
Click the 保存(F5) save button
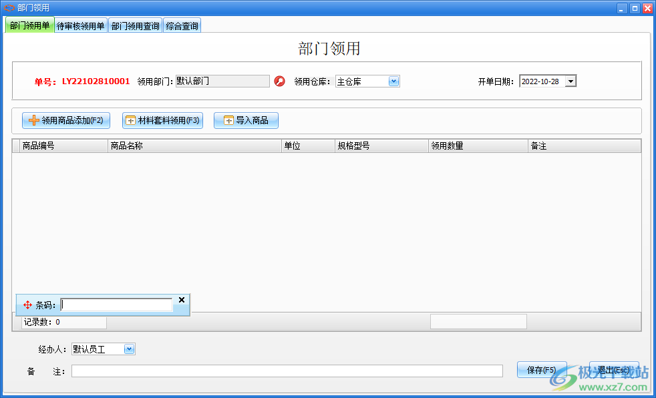541,369
